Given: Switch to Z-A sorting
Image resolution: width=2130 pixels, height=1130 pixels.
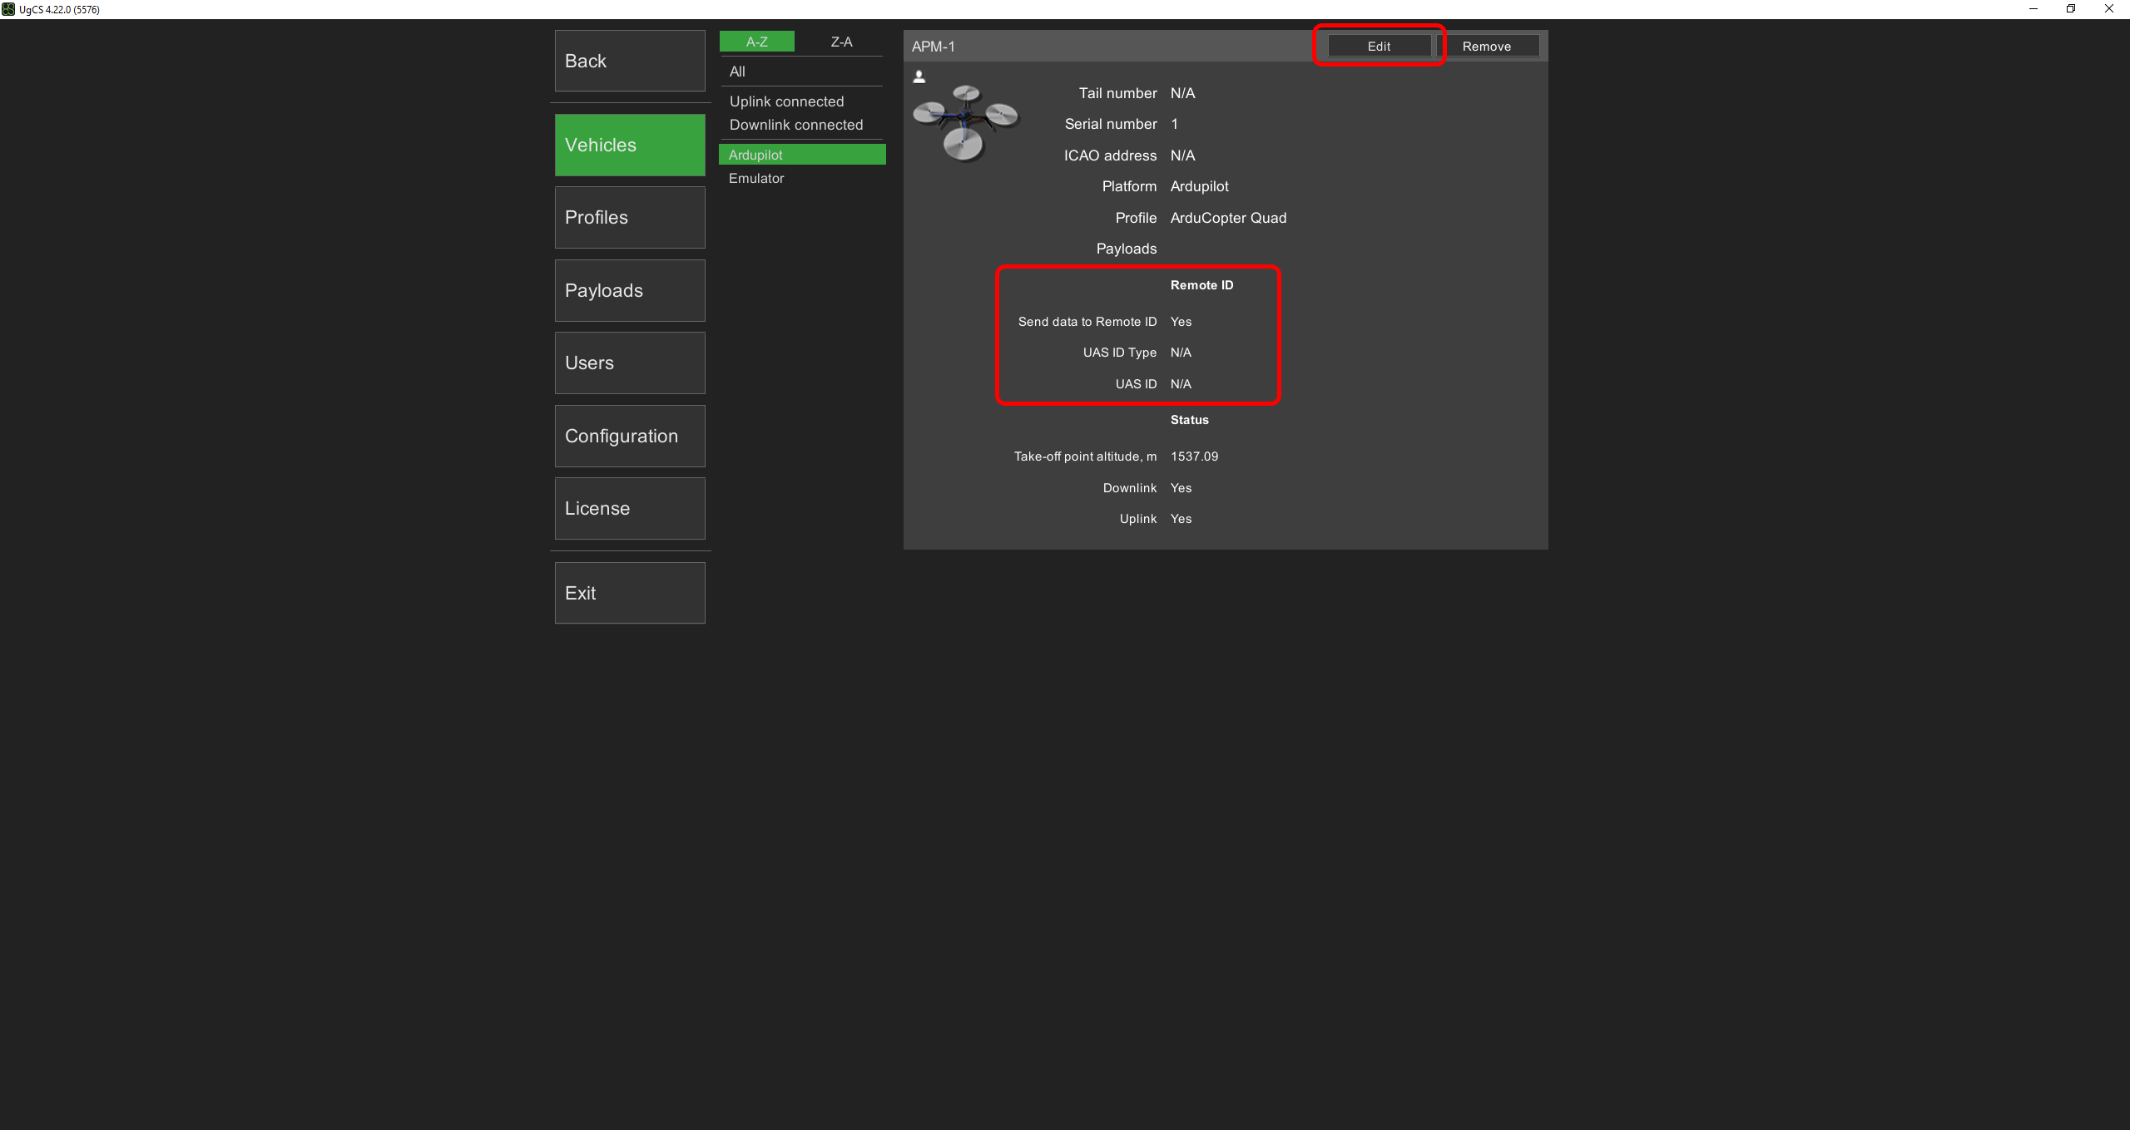Looking at the screenshot, I should point(840,41).
